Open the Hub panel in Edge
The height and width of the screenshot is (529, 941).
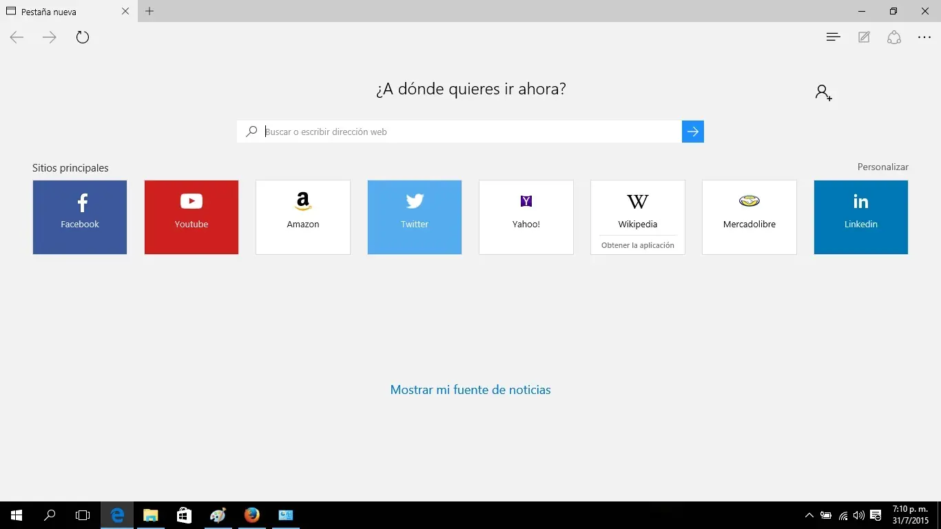coord(833,37)
